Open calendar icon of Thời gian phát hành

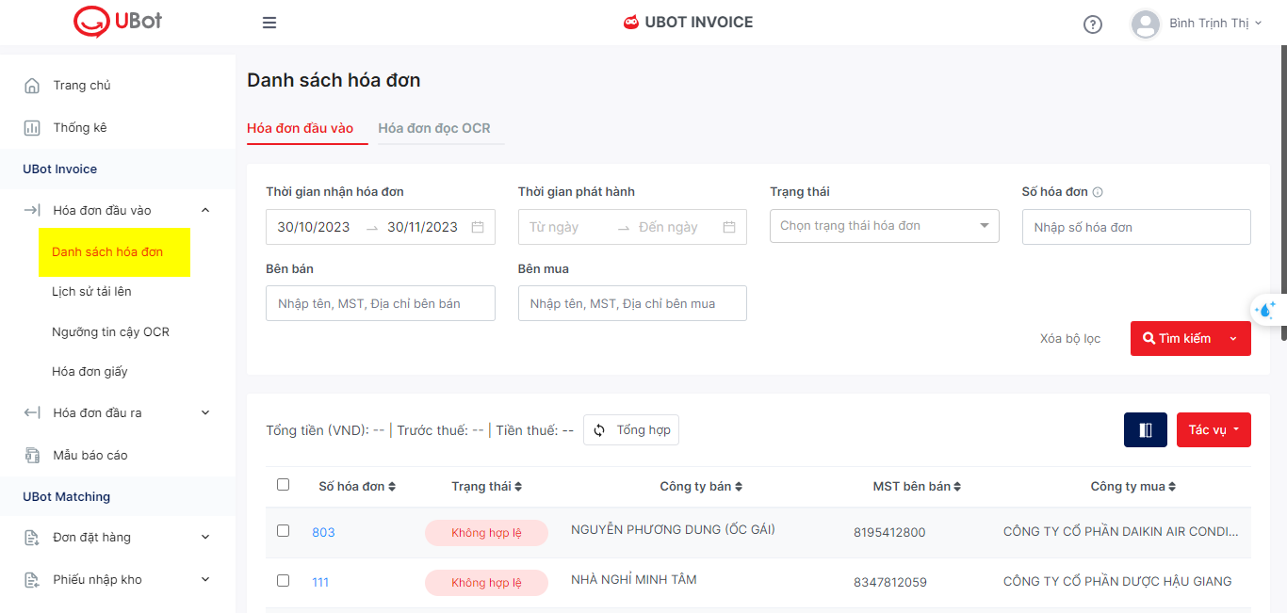pyautogui.click(x=729, y=227)
